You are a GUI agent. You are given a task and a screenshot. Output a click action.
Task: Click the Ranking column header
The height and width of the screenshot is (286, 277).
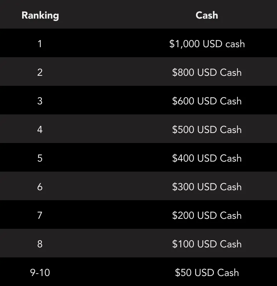[x=40, y=15]
